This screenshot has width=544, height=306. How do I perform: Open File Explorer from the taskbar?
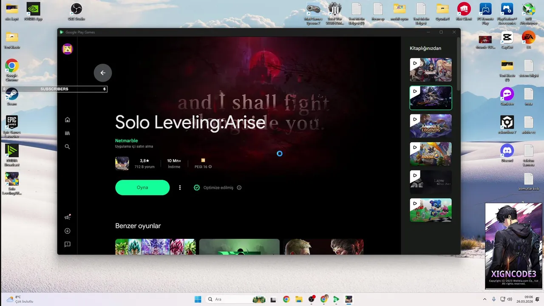(299, 299)
